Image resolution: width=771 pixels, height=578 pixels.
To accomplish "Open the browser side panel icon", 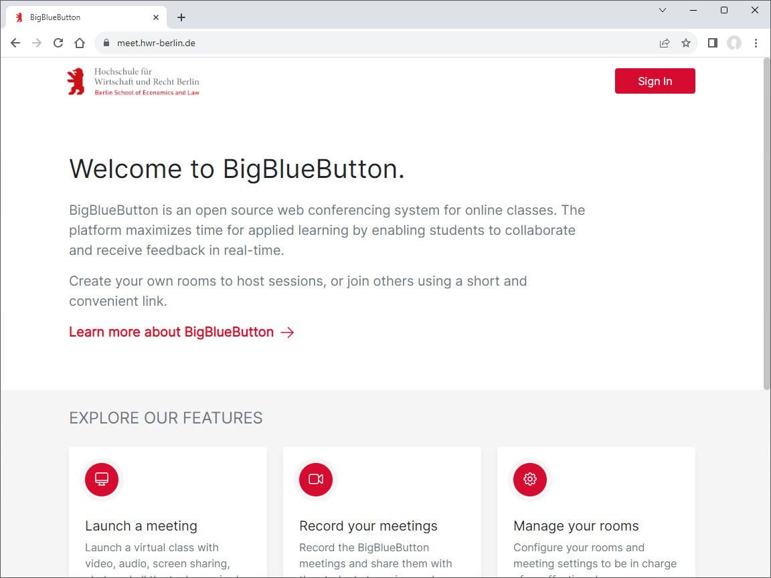I will point(712,42).
